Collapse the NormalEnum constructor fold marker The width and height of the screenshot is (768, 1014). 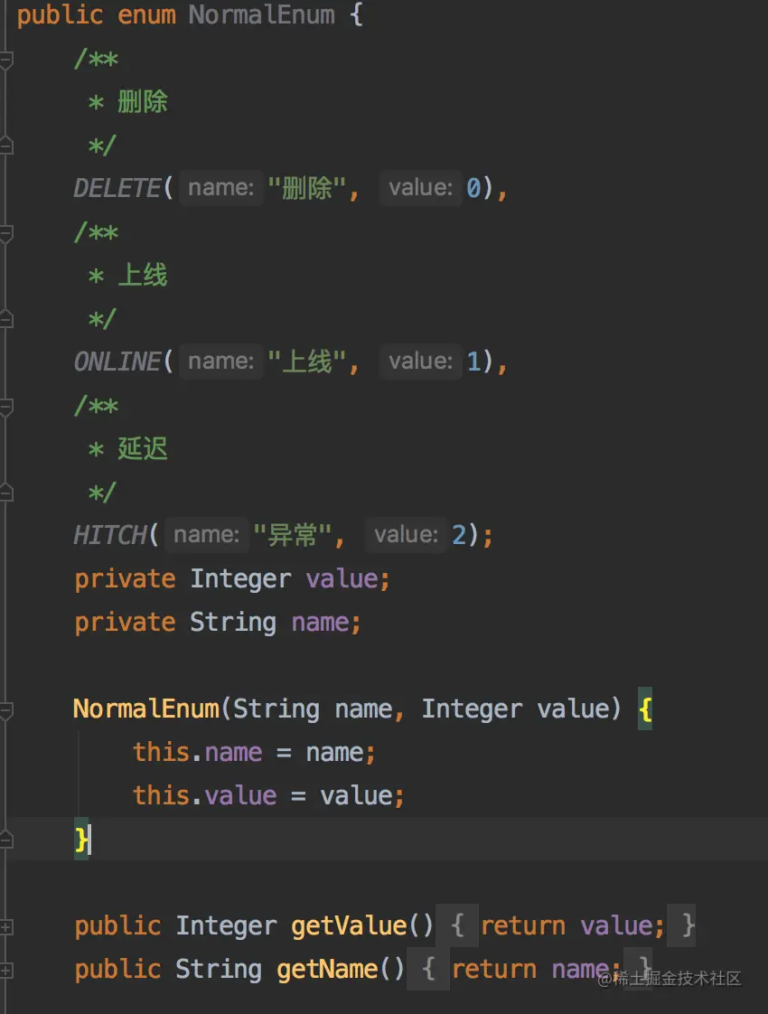[x=6, y=710]
